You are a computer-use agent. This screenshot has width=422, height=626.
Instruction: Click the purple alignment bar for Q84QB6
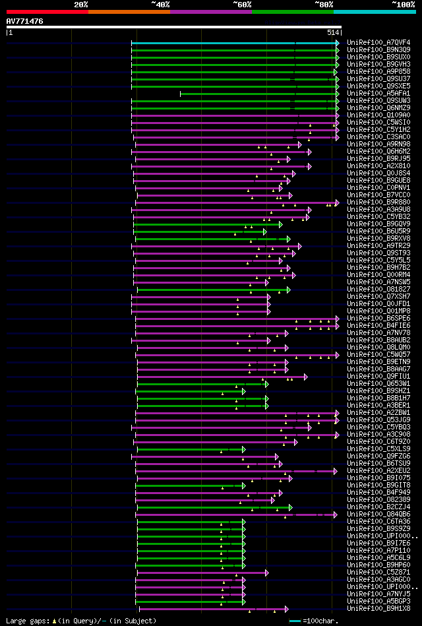point(235,515)
